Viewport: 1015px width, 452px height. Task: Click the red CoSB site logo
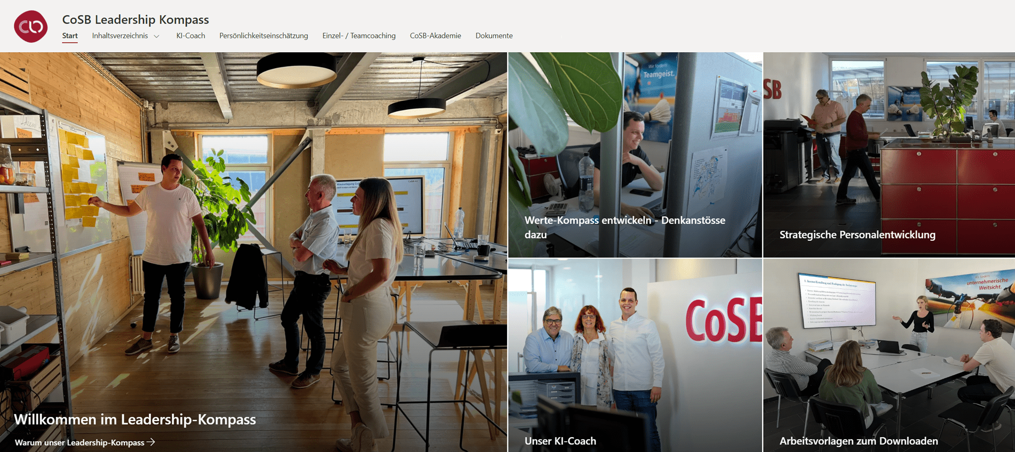[31, 26]
